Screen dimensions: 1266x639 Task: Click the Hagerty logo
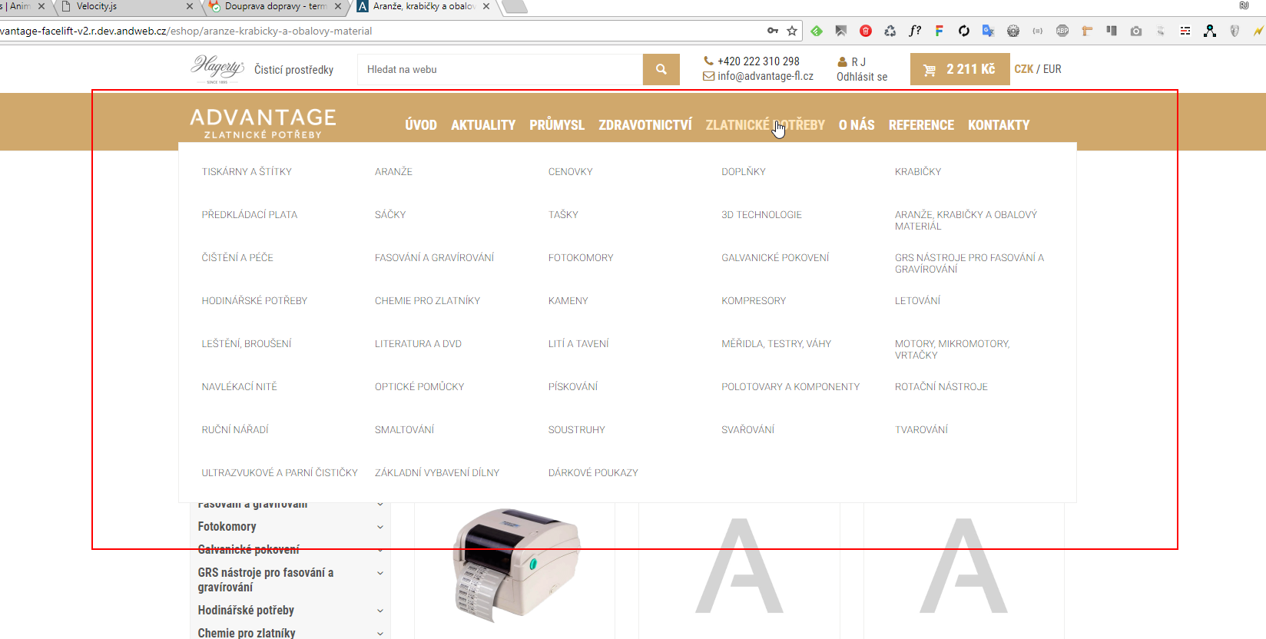[x=217, y=69]
